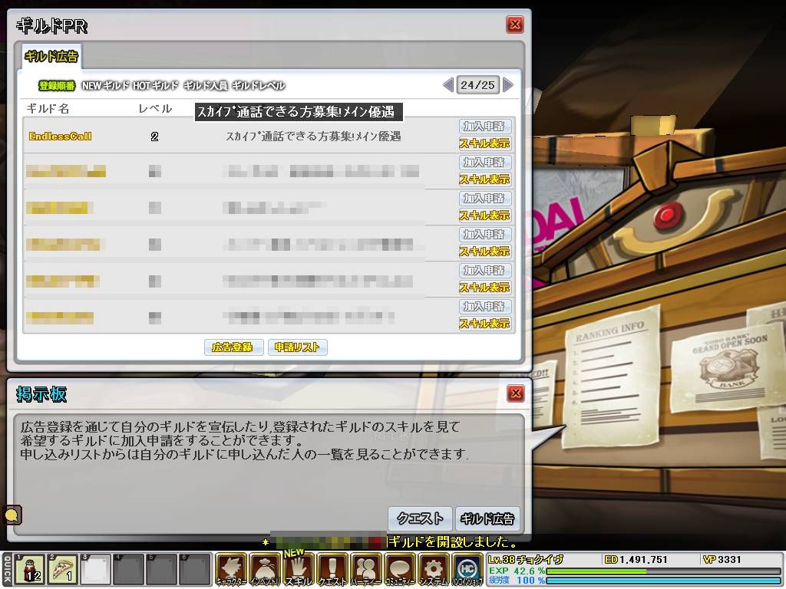Viewport: 786px width, 589px height.
Task: Click EndlessCall's スカイプ通話 PR message
Action: pyautogui.click(x=313, y=137)
